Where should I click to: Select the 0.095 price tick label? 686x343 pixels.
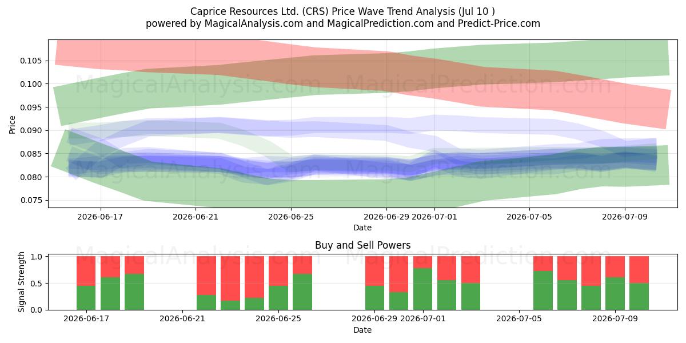(33, 107)
